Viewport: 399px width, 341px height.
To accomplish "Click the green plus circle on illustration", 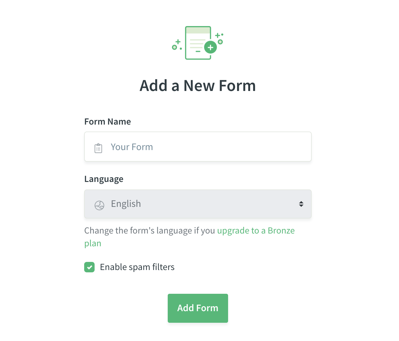I will (x=210, y=47).
